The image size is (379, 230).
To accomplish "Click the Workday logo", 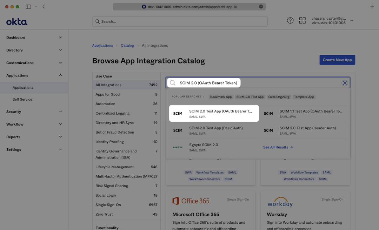I will pyautogui.click(x=280, y=202).
